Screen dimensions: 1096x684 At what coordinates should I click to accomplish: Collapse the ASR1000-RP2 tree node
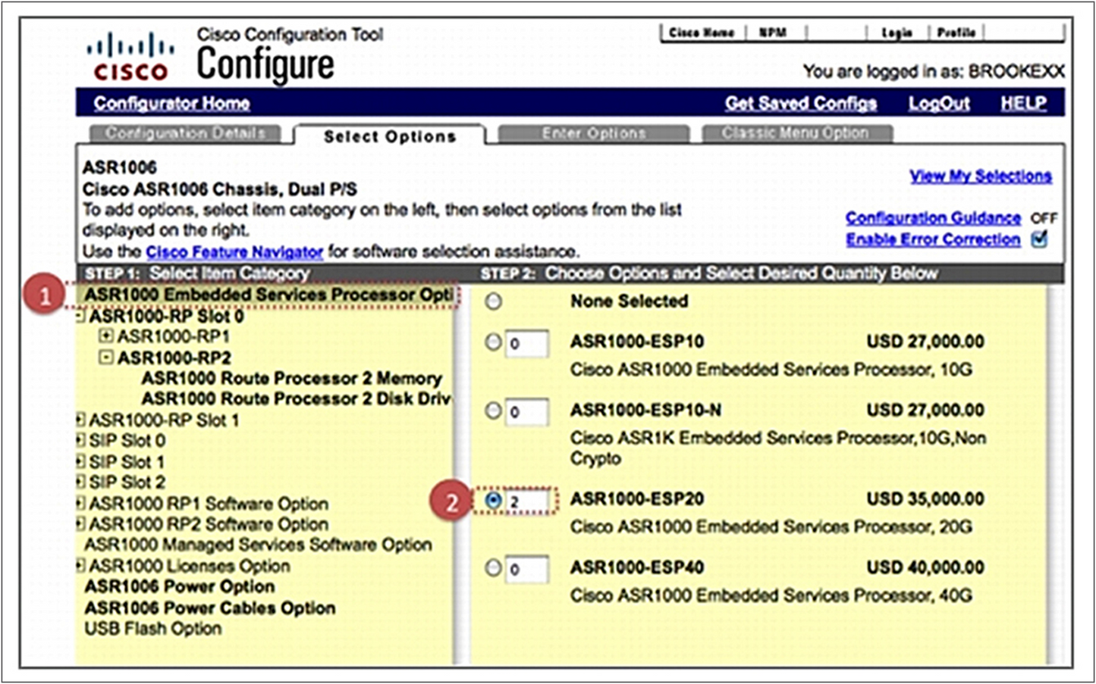tap(106, 358)
